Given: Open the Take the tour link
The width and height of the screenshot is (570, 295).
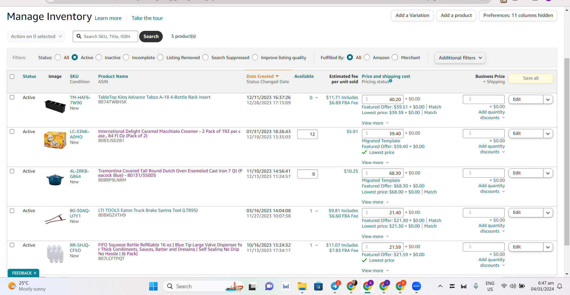Looking at the screenshot, I should [147, 18].
